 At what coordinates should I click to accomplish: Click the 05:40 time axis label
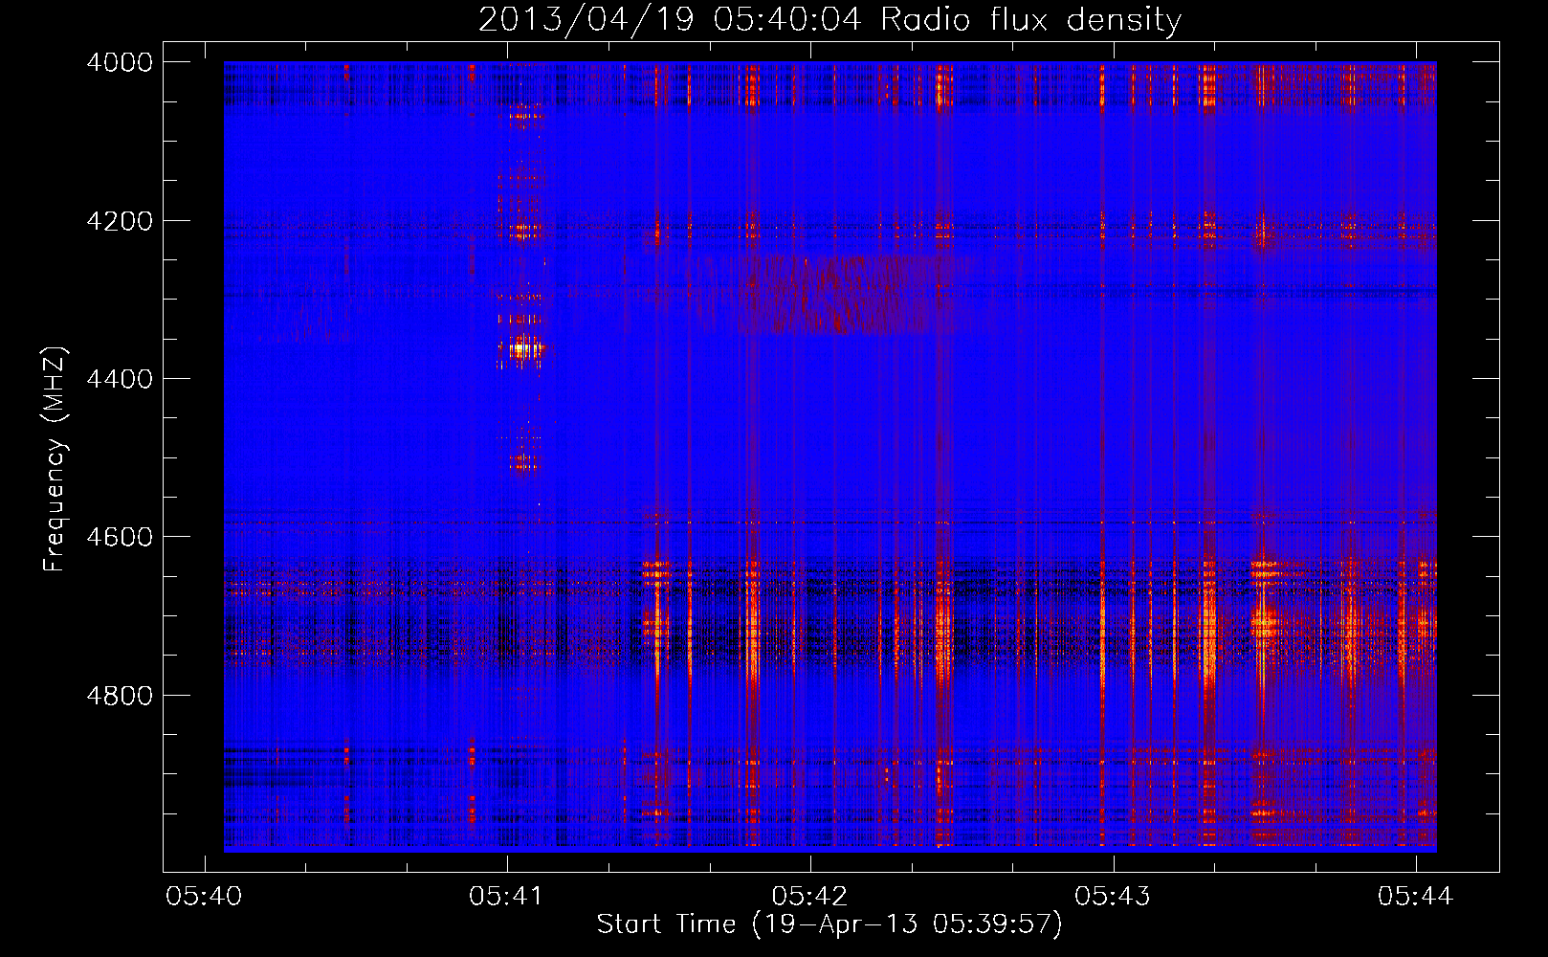204,896
